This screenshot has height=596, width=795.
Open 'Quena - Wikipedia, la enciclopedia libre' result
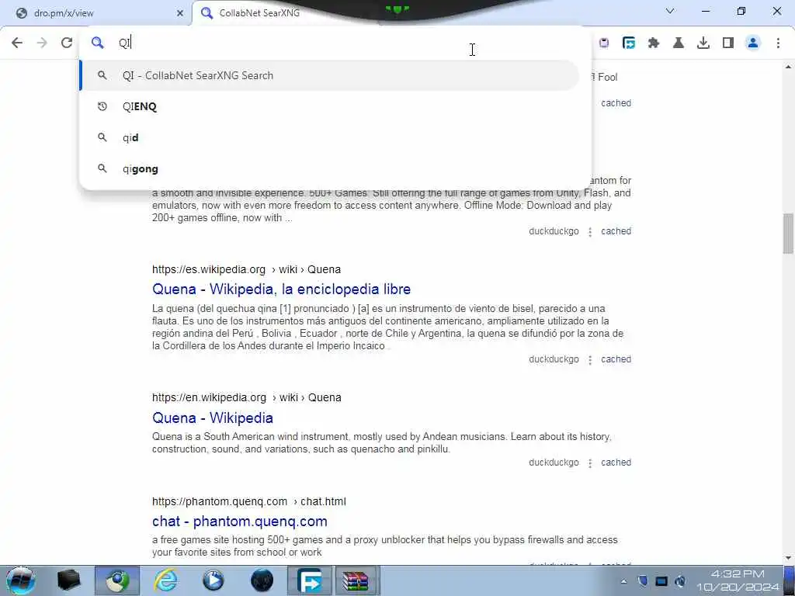[281, 289]
